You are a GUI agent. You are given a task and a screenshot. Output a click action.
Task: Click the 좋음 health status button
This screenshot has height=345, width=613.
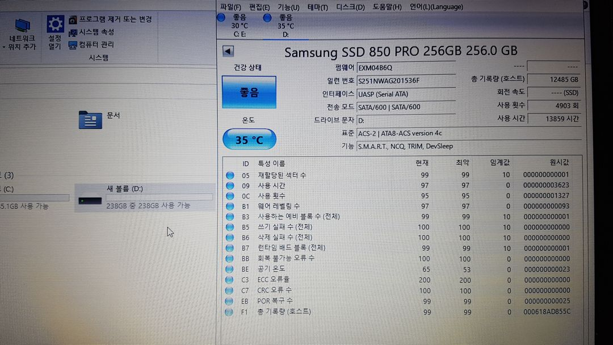(249, 92)
